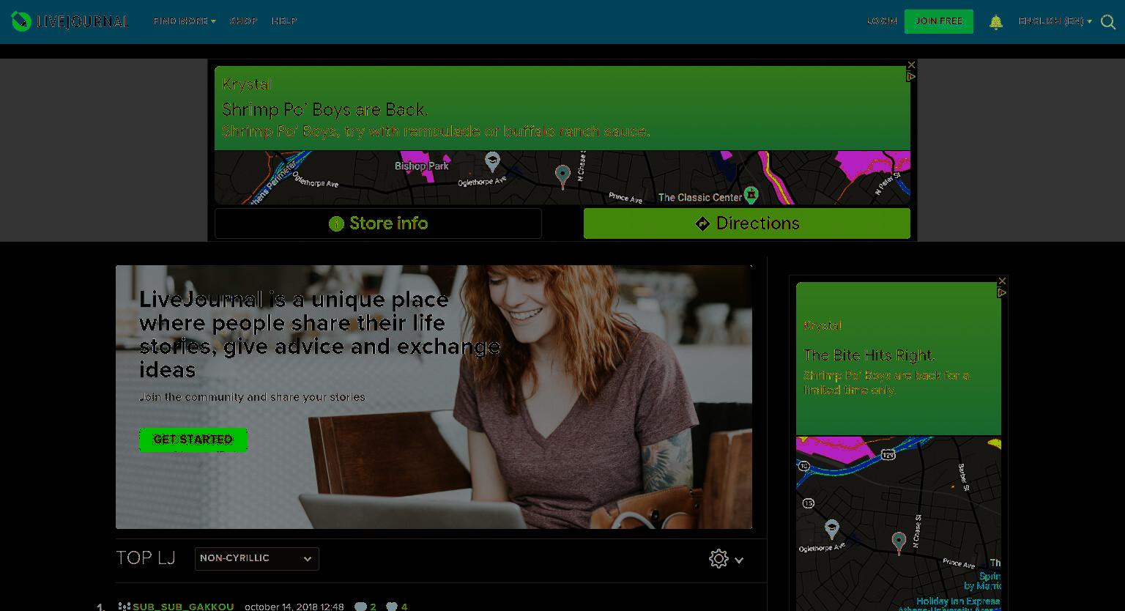Open the Help menu item
Viewport: 1125px width, 611px height.
tap(284, 21)
